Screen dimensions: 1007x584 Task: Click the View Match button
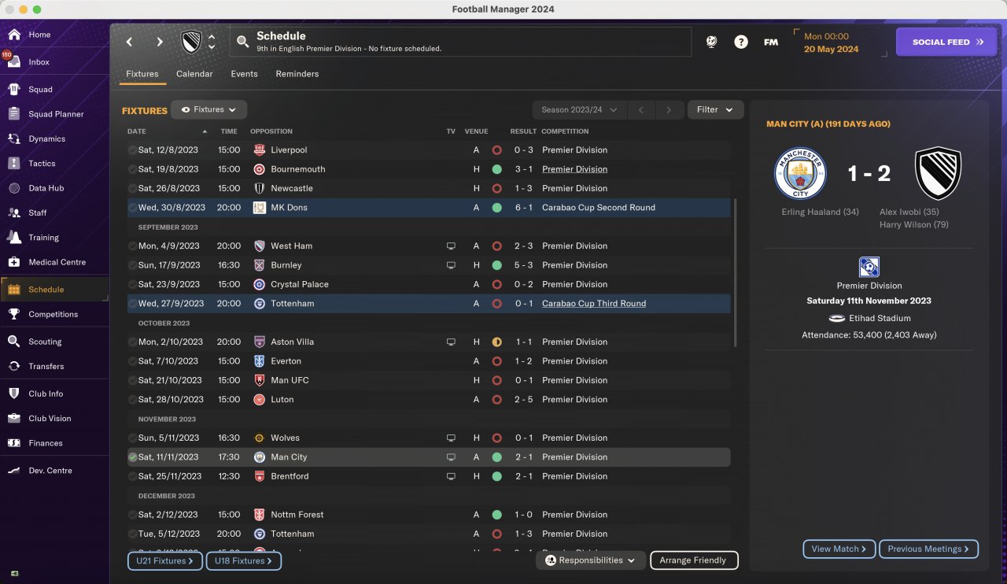pos(839,549)
